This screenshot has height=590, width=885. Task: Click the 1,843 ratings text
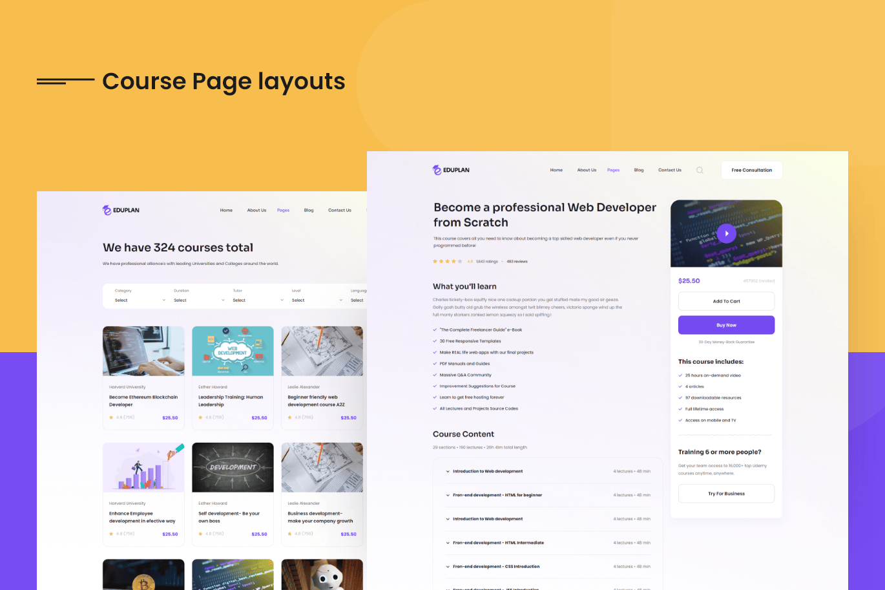pyautogui.click(x=487, y=262)
